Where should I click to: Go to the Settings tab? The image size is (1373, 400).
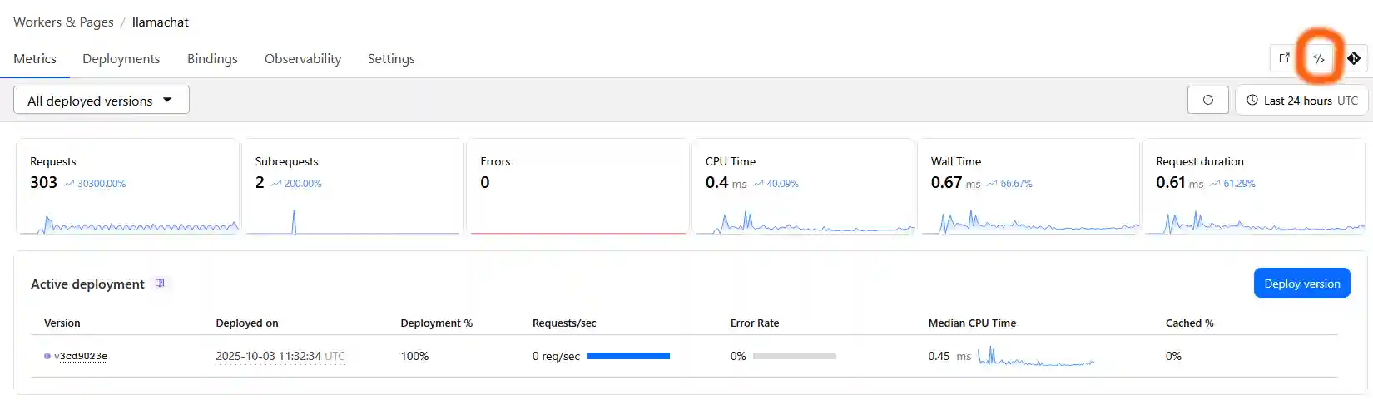pos(391,59)
